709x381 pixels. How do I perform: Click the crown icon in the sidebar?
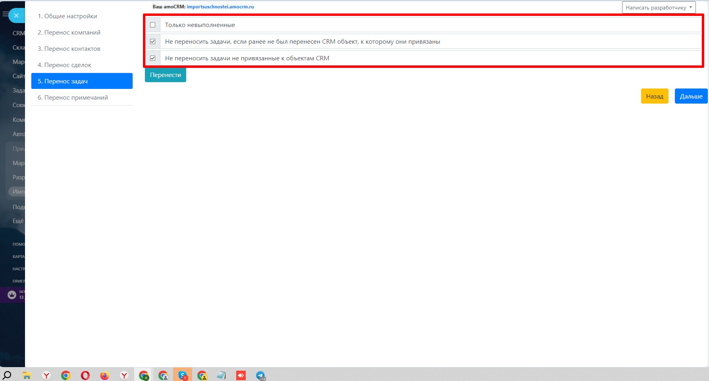(12, 294)
